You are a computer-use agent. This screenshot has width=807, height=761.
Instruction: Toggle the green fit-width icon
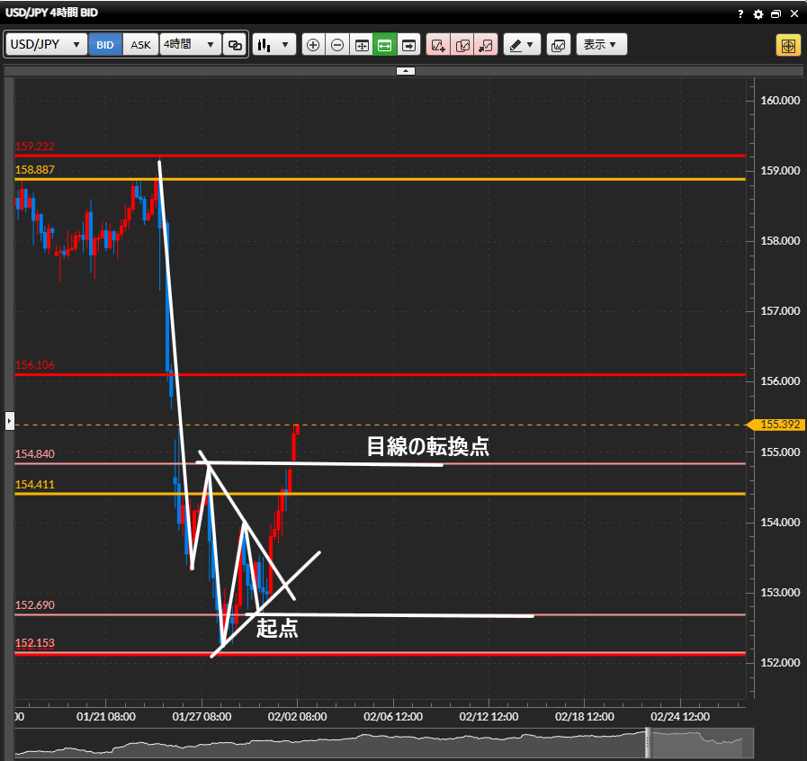click(385, 44)
